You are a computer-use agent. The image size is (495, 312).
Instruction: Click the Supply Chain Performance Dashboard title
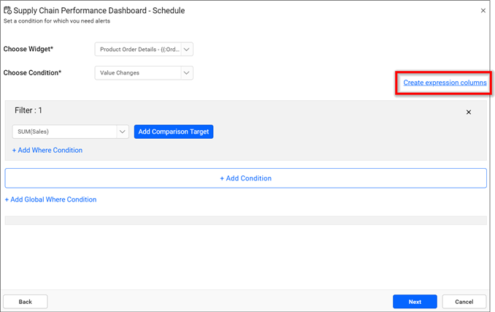point(99,11)
